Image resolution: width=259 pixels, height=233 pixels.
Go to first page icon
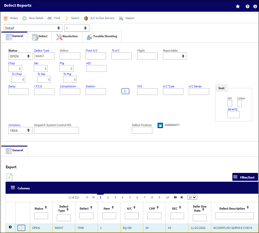coord(87,197)
